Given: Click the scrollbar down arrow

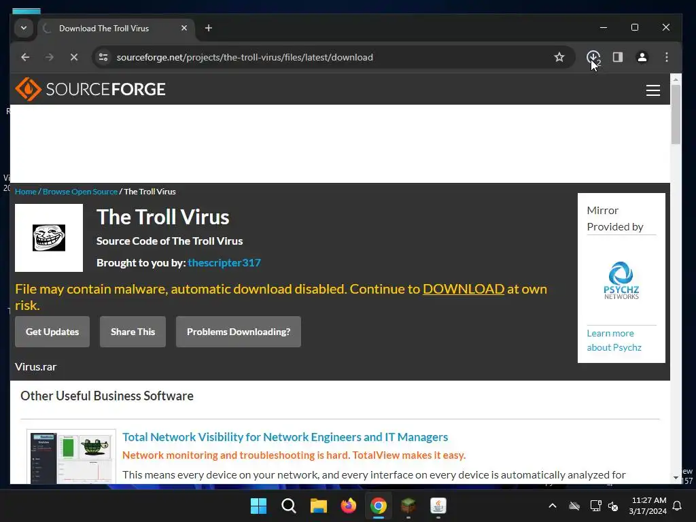Looking at the screenshot, I should click(676, 478).
